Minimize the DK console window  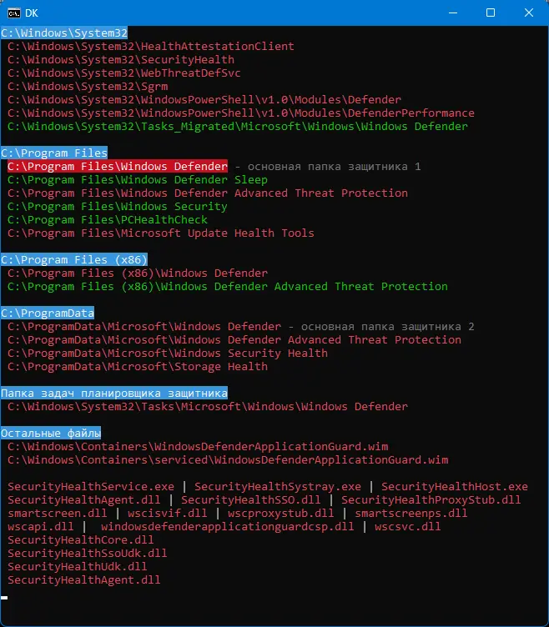(453, 13)
